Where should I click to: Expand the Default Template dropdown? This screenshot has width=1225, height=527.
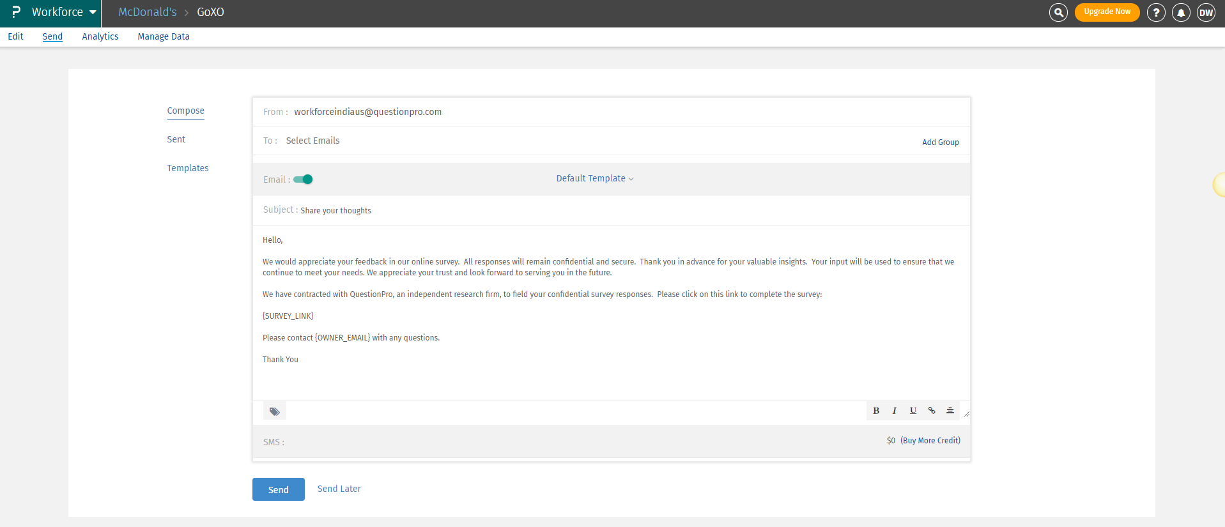click(x=595, y=178)
